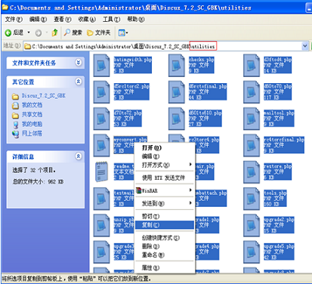Click the file icon for the 14 KB file in the top row
Viewport: 312px width, 284px height.
click(252, 65)
